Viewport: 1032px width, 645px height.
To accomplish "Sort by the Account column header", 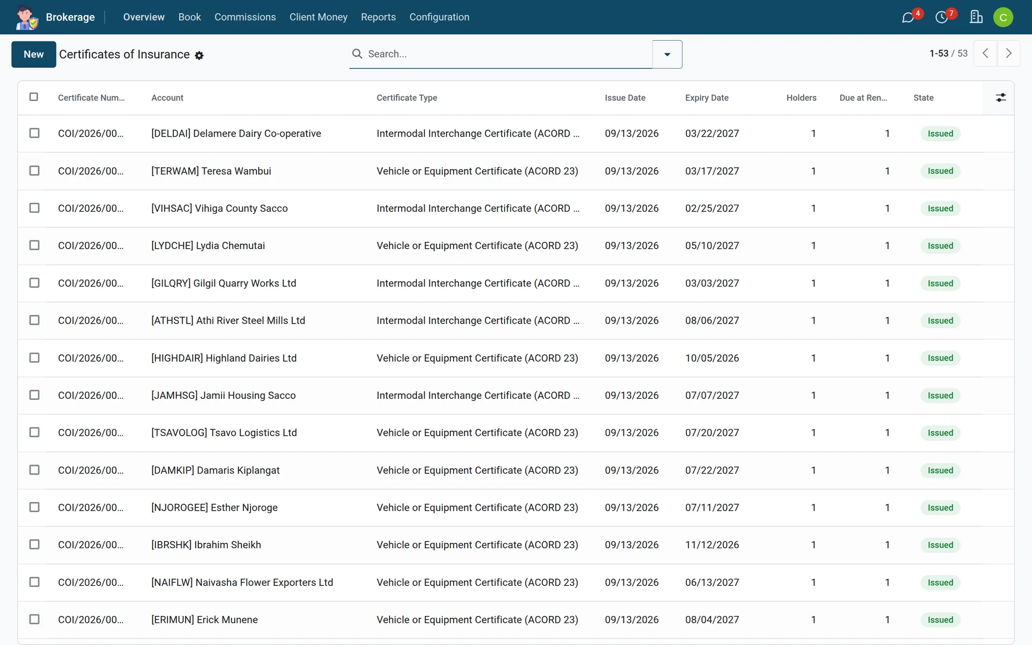I will click(x=167, y=98).
